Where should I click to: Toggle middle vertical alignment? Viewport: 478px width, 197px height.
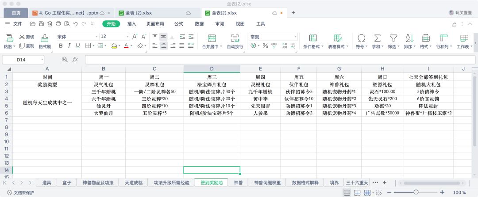[164, 37]
